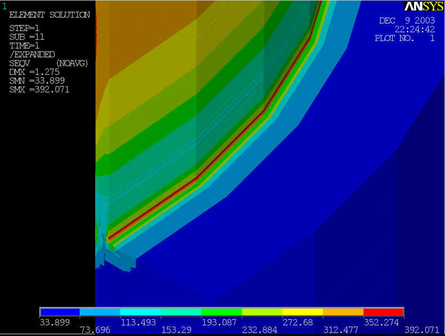Click the yellow legend swatch starting at 272.68
Image resolution: width=445 pixels, height=336 pixels.
tap(303, 312)
